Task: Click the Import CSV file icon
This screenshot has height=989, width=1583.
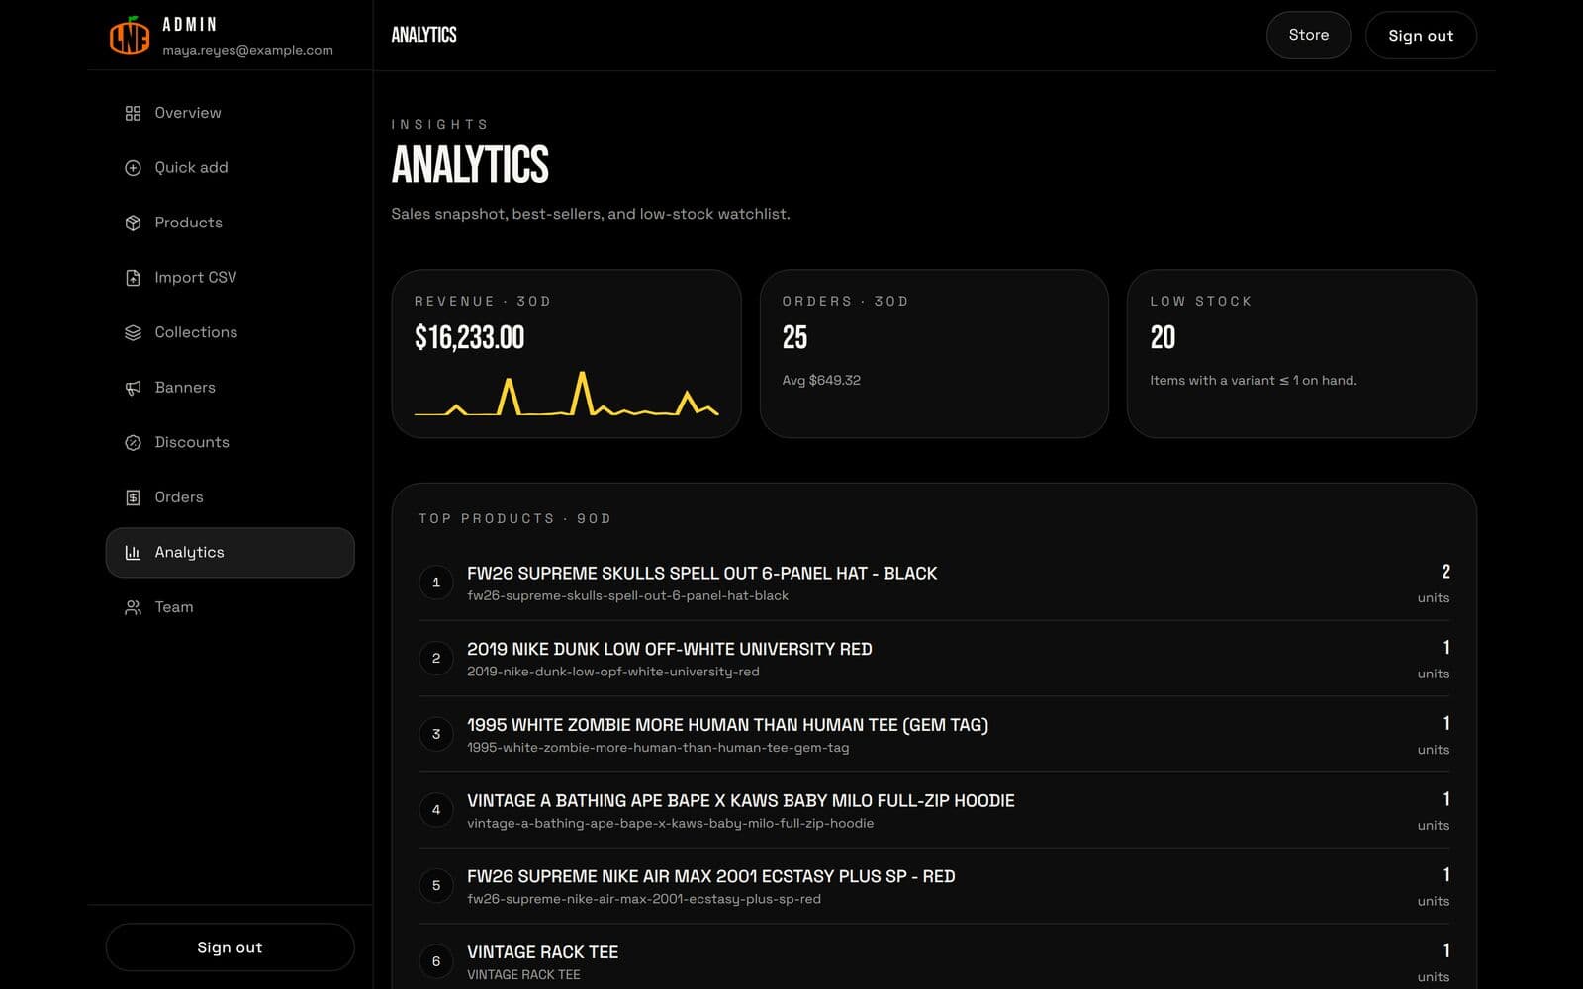Action: (133, 278)
